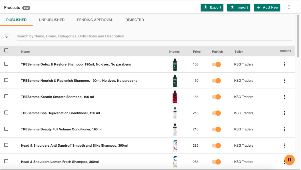
Task: Click the Name column header
Action: point(25,52)
